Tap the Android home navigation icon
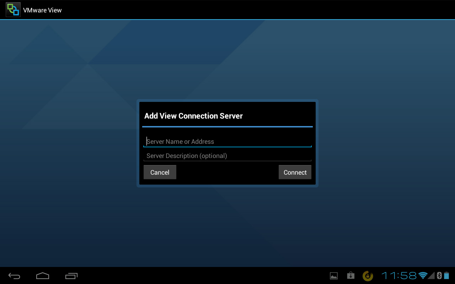This screenshot has width=455, height=284. tap(43, 276)
